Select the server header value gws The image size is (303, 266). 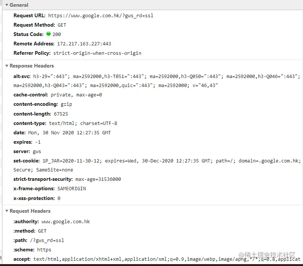37,152
